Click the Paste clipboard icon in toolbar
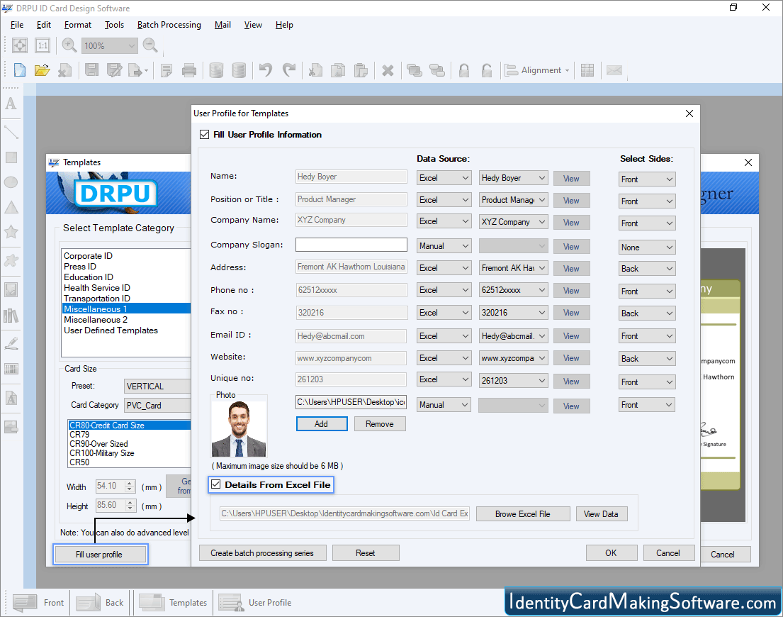Image resolution: width=783 pixels, height=617 pixels. (x=361, y=70)
